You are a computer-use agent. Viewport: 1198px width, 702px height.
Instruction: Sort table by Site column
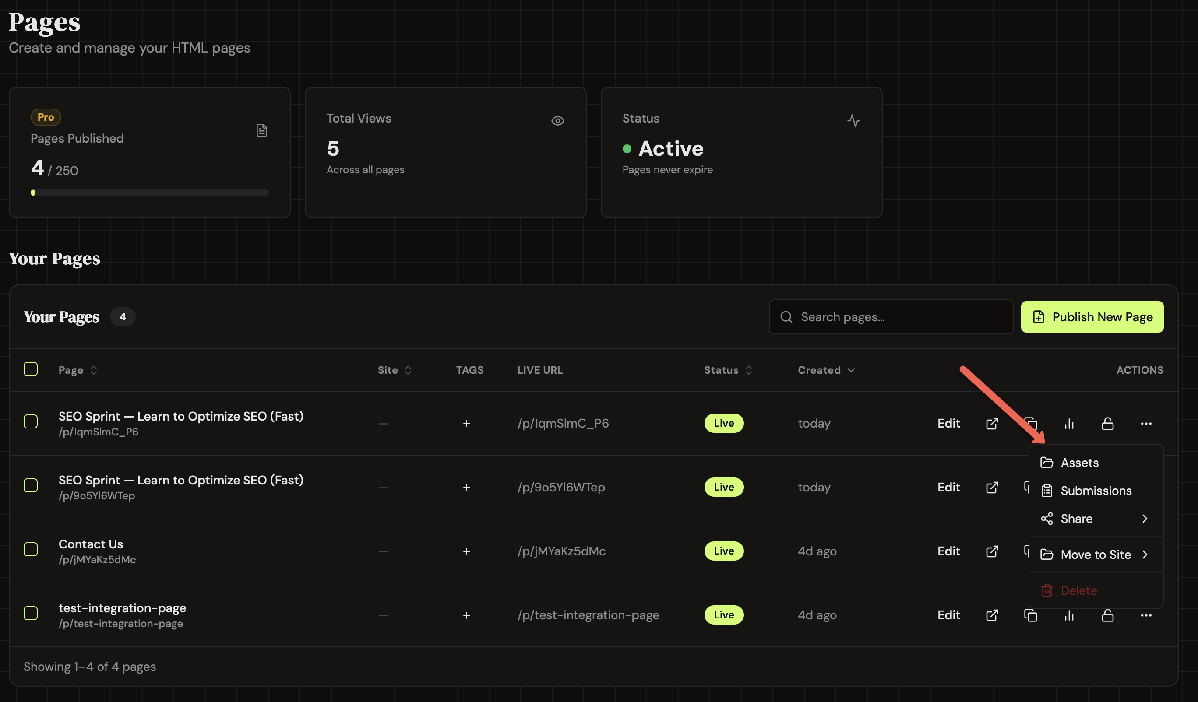(395, 370)
